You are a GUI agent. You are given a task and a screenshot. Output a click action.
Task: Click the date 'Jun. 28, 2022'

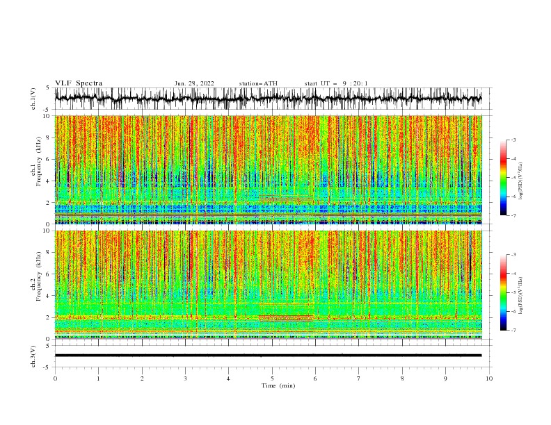tap(194, 83)
